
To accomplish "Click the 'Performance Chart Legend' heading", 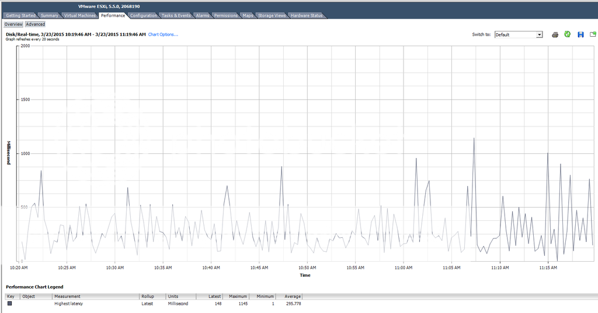I will (34, 287).
